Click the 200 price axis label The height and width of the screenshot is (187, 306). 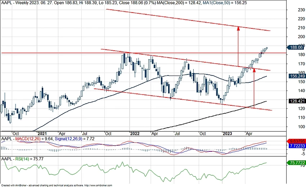301,37
